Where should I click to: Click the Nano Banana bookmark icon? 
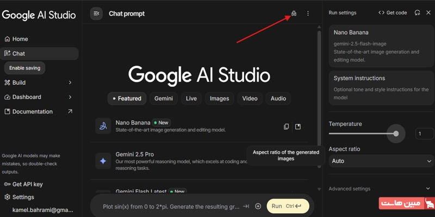pyautogui.click(x=298, y=126)
